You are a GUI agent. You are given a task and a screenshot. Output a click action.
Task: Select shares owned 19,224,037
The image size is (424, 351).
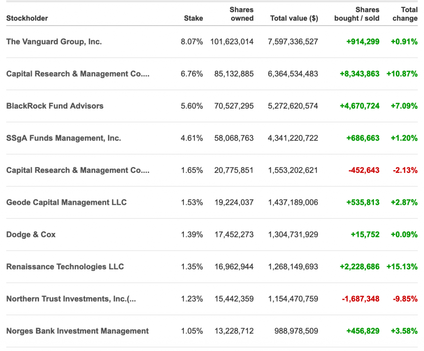[x=234, y=202]
